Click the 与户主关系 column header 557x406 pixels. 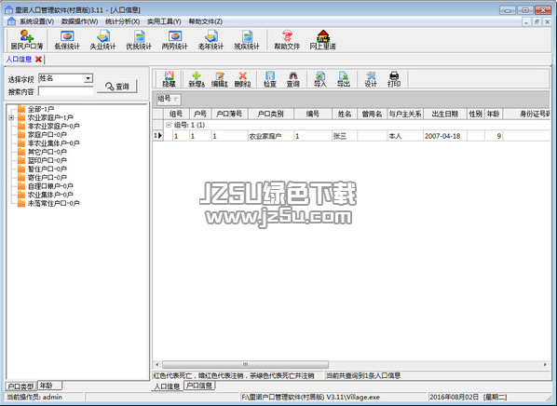[x=405, y=114]
